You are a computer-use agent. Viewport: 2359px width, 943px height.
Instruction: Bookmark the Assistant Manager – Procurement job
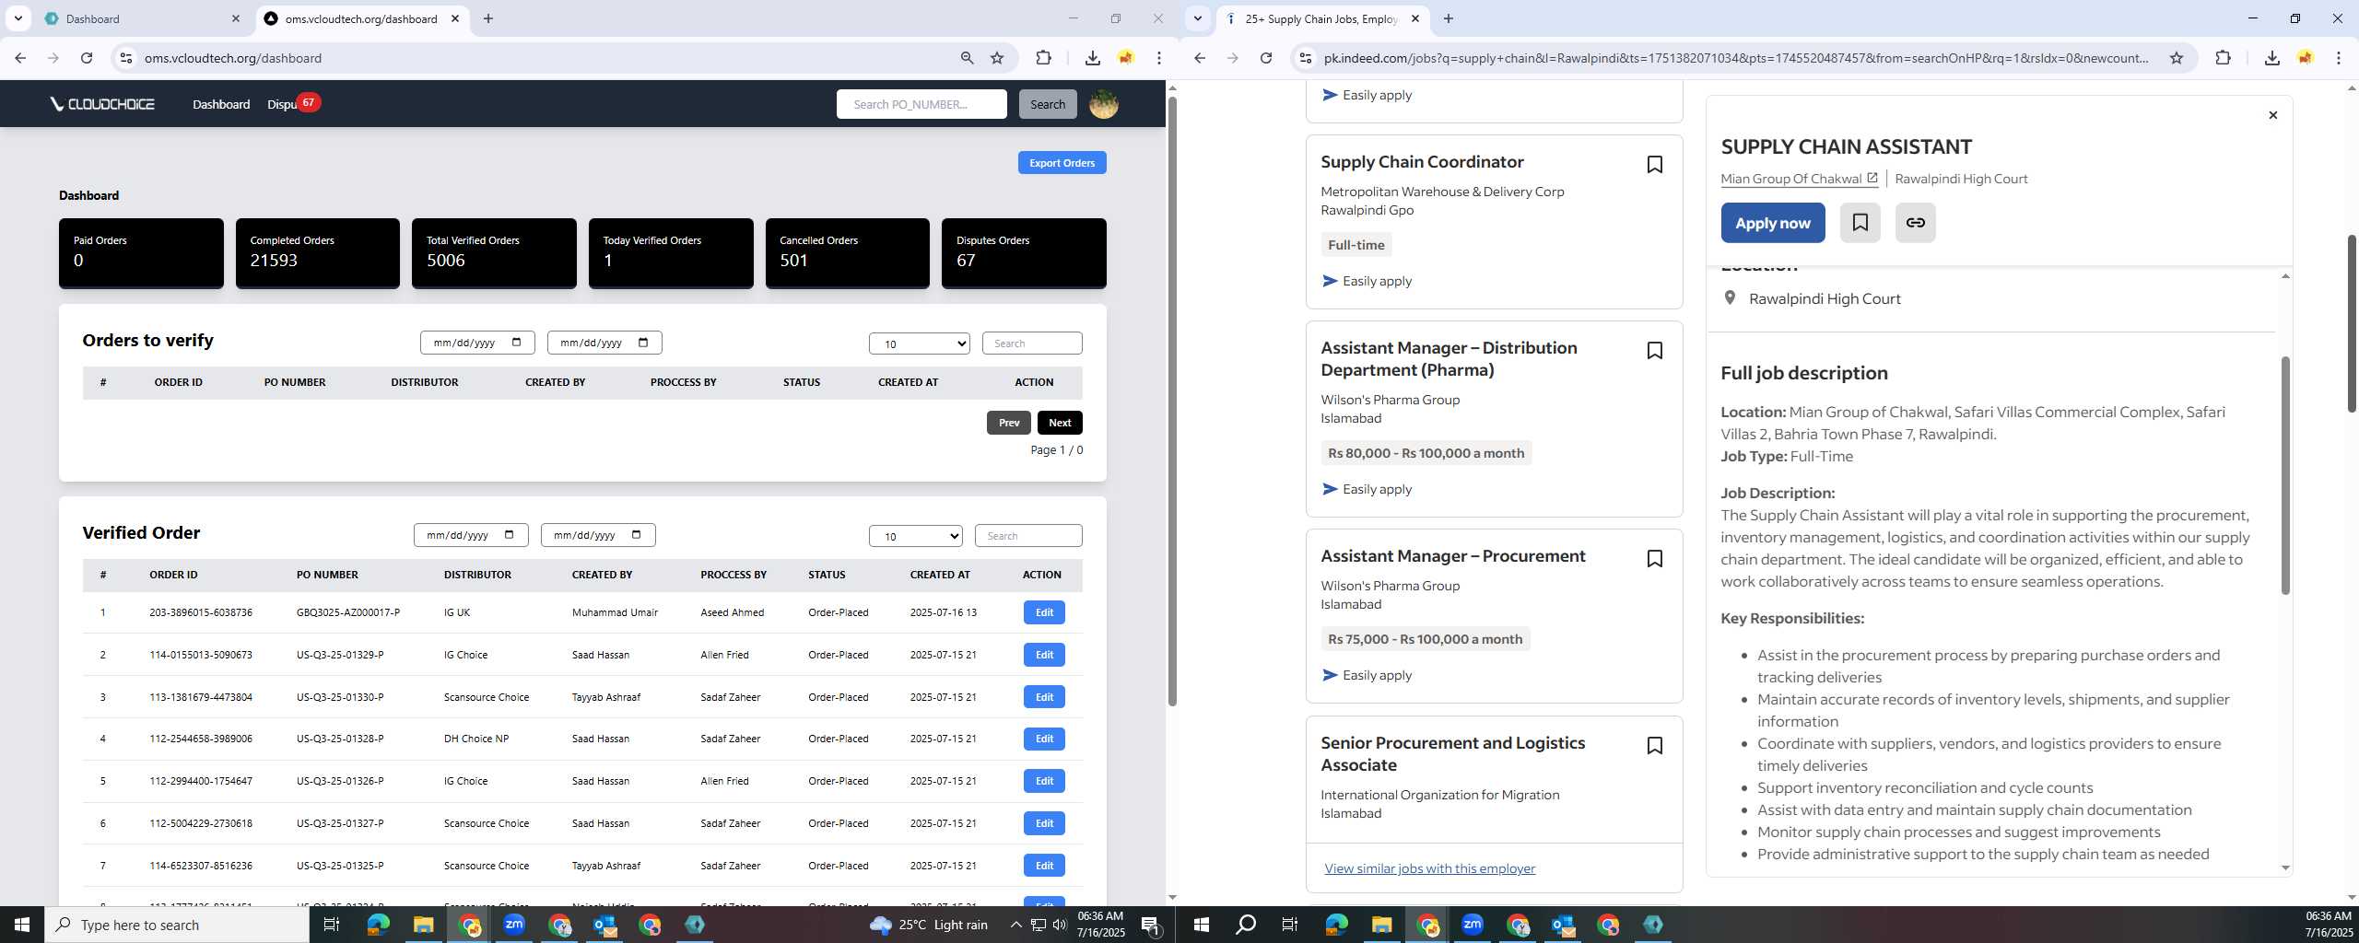[1654, 559]
